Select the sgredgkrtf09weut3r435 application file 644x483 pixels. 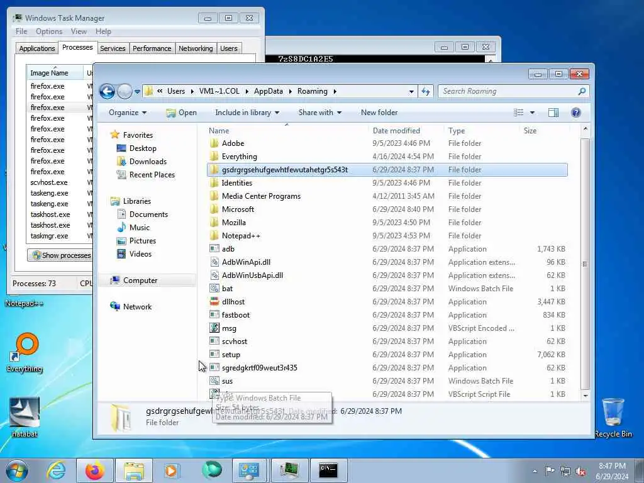pyautogui.click(x=259, y=367)
